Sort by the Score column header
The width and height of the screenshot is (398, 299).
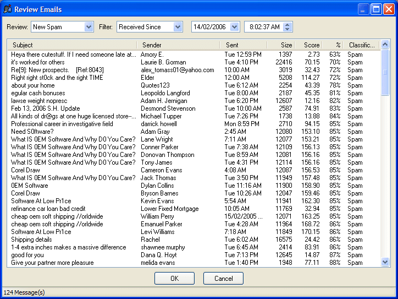point(308,45)
